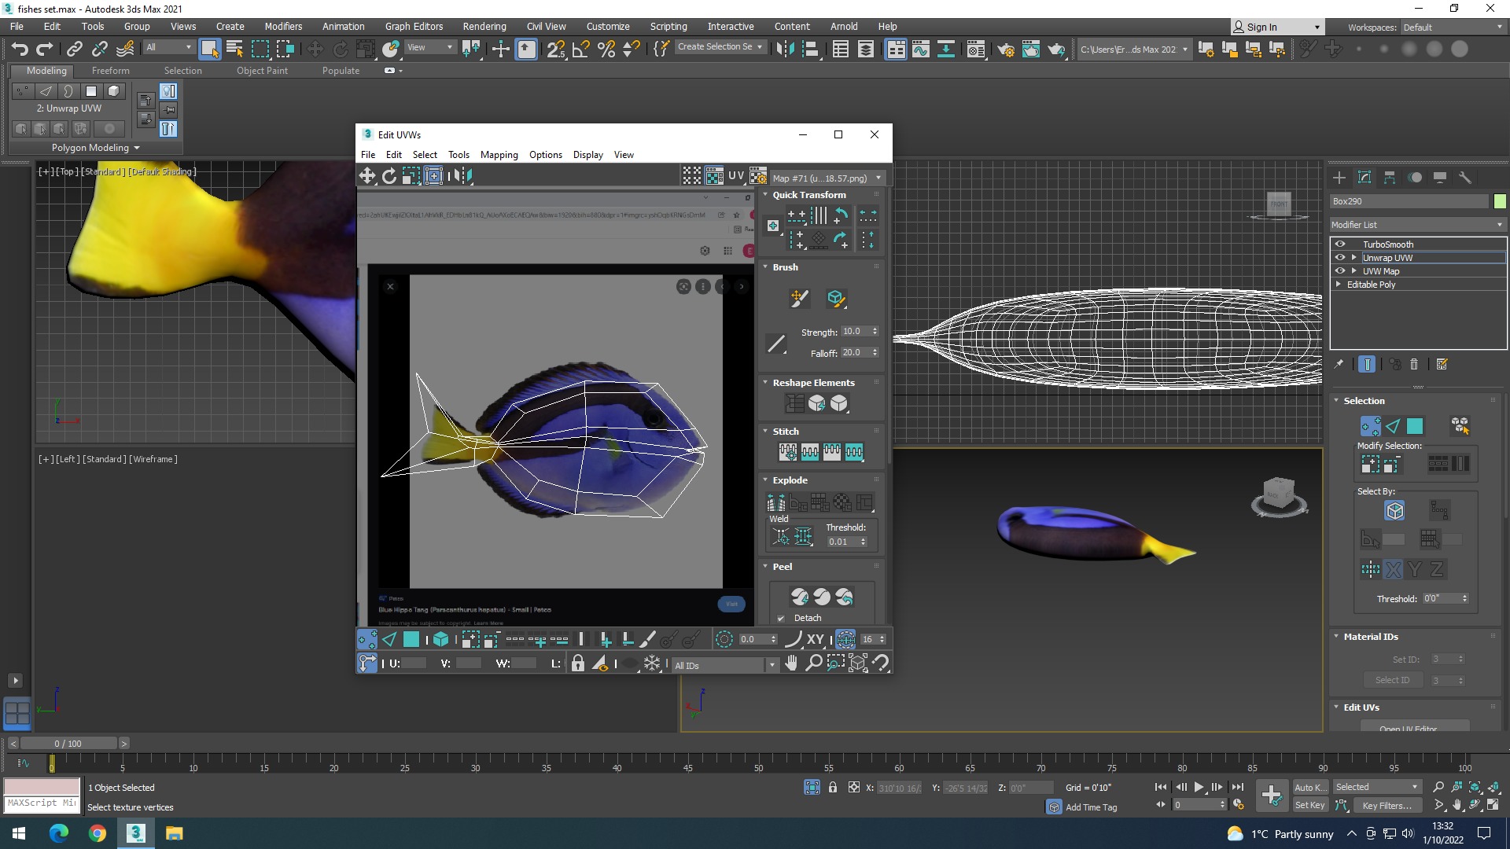Click Relax Brush icon in Brush panel
Viewport: 1510px width, 849px height.
point(835,299)
